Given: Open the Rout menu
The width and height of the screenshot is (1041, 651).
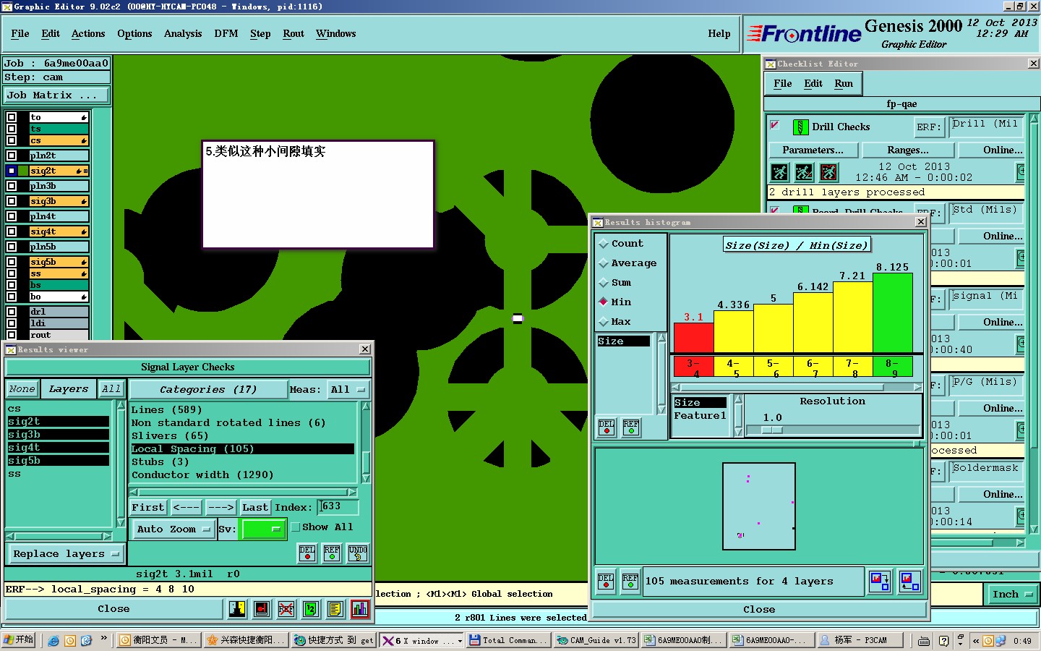Looking at the screenshot, I should [x=294, y=34].
